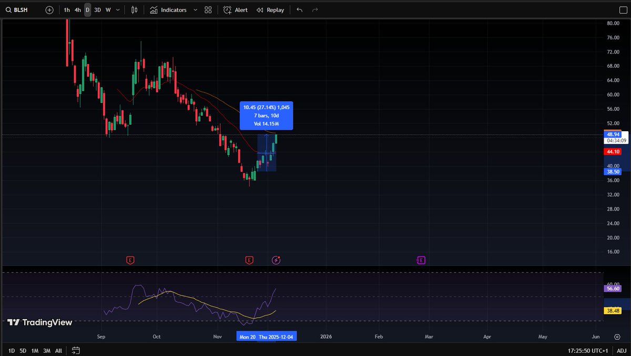The height and width of the screenshot is (356, 631).
Task: Select the 1M date range
Action: point(35,350)
